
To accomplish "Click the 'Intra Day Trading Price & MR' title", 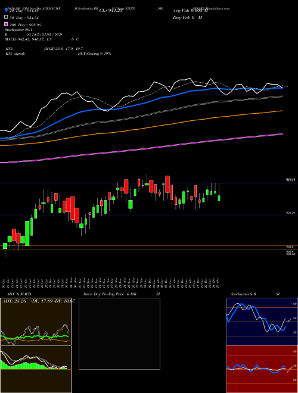I will [x=110, y=294].
